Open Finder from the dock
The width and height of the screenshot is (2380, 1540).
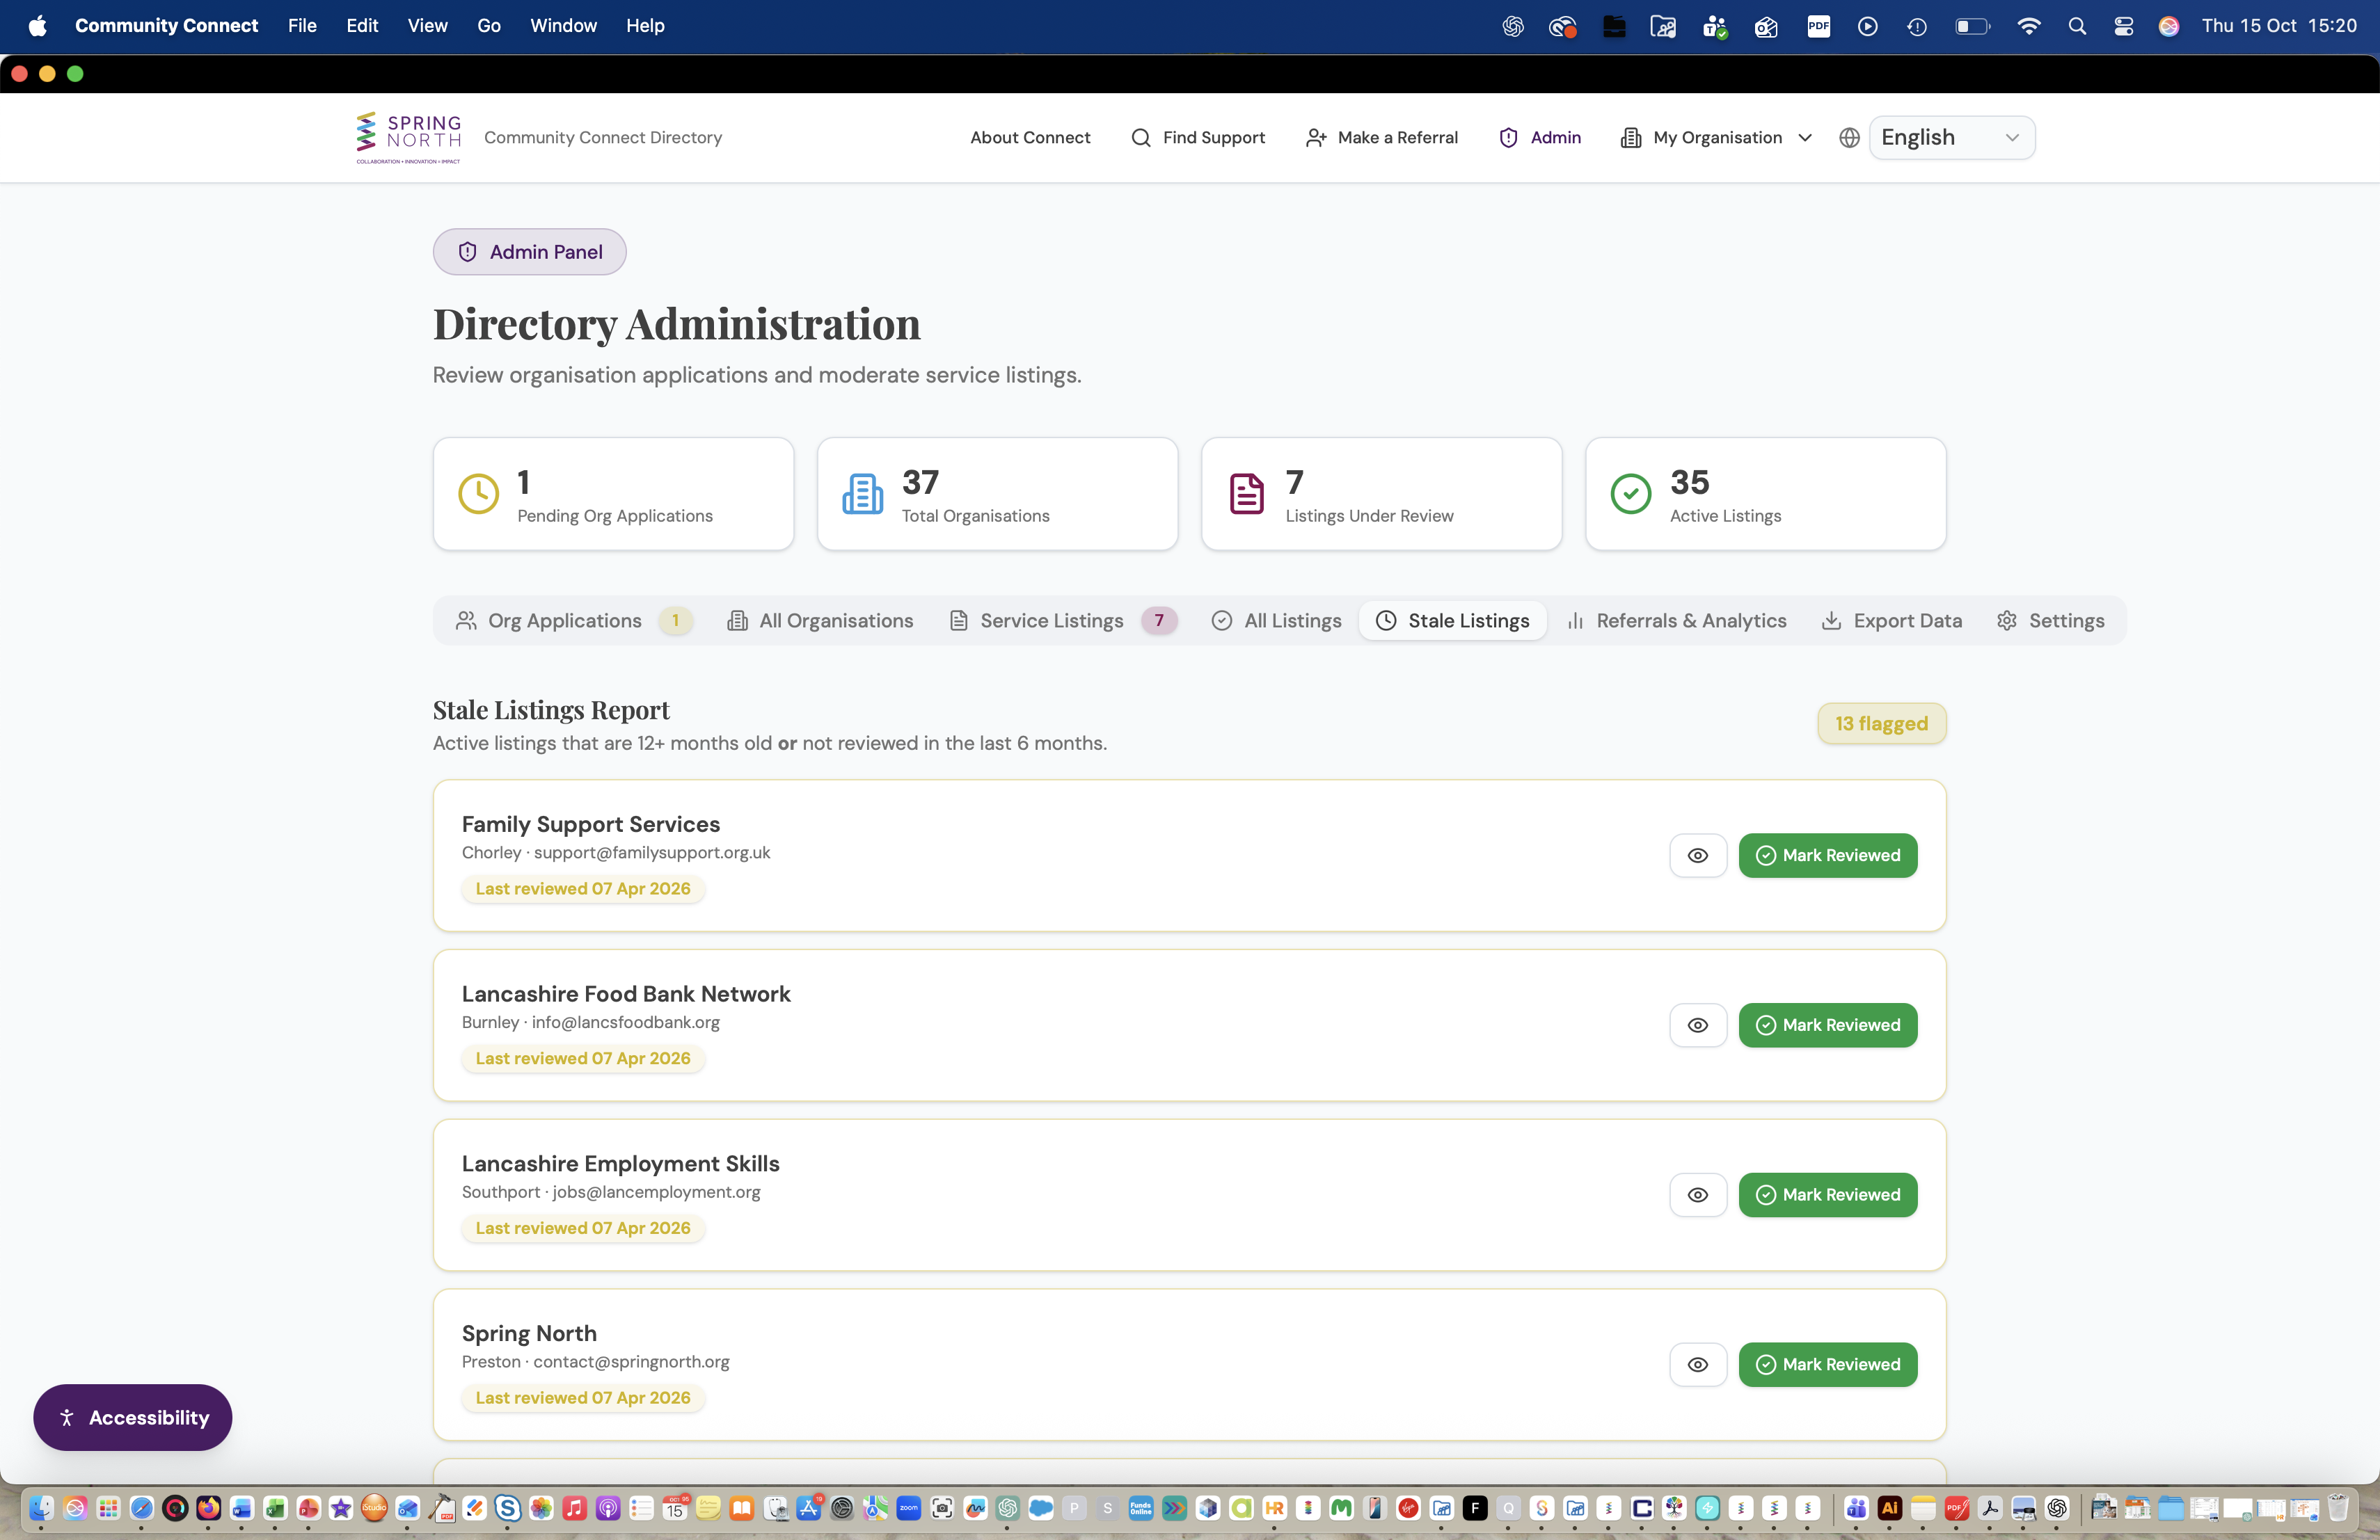click(41, 1508)
